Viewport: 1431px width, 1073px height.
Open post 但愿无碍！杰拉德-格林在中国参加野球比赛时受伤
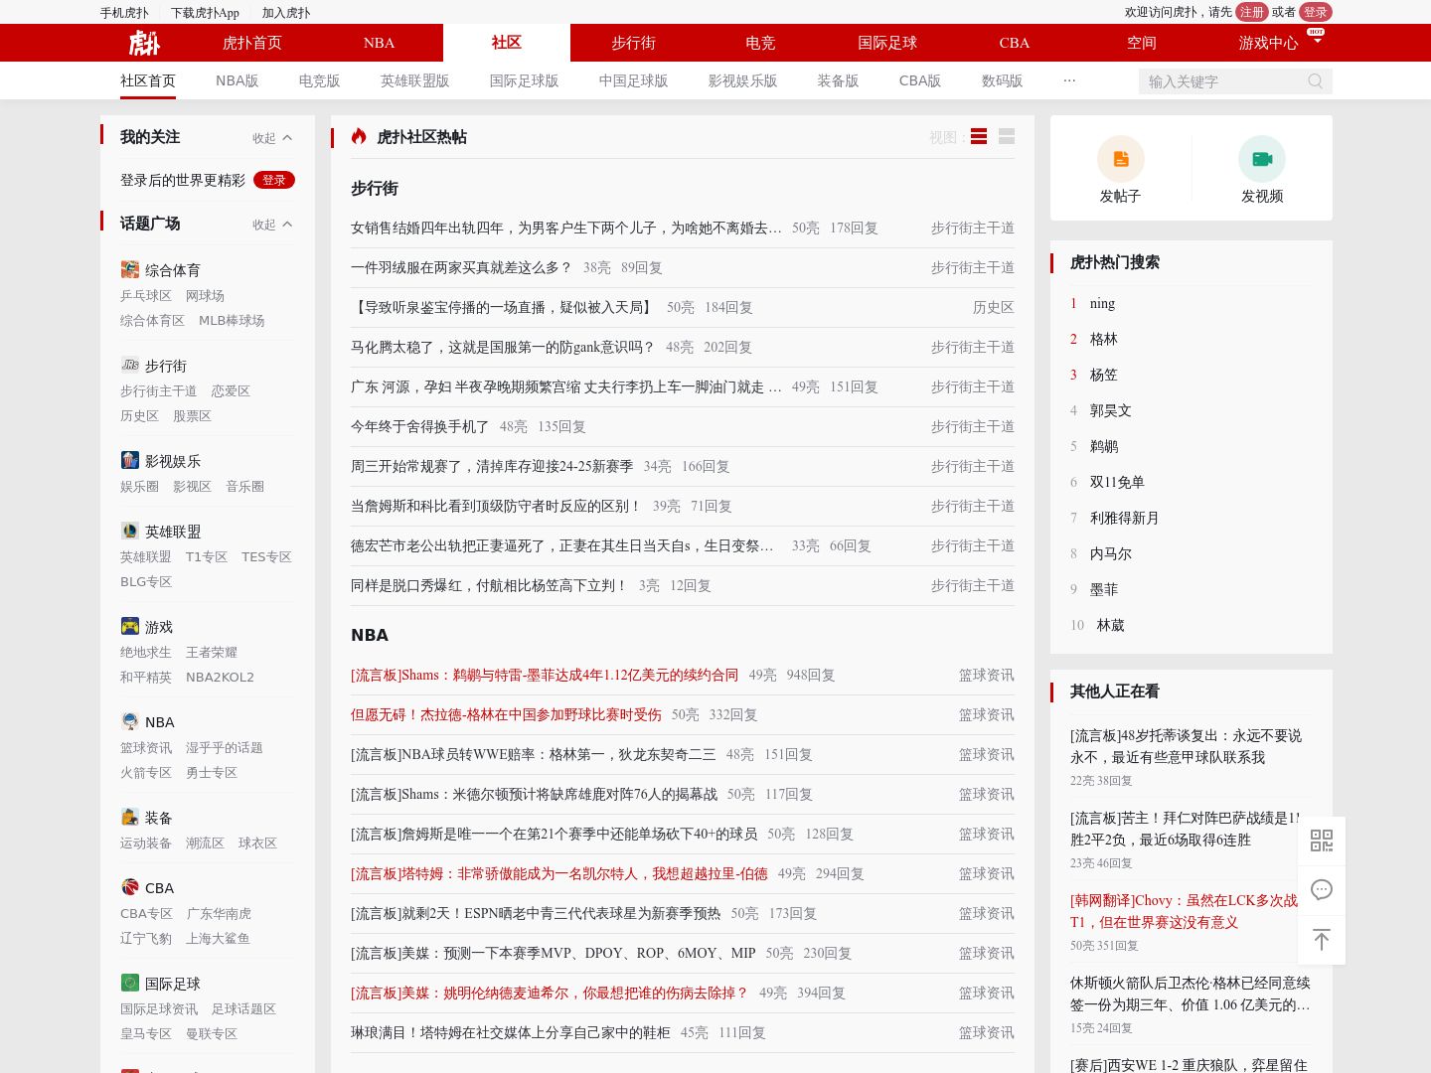[506, 714]
